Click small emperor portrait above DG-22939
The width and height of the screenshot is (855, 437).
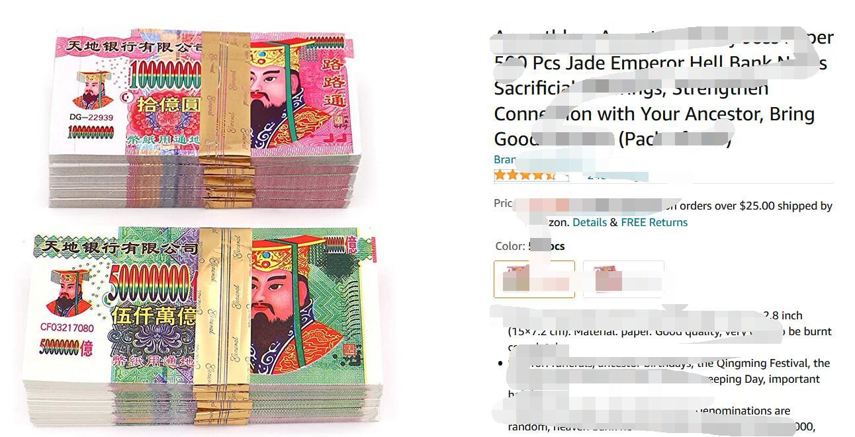click(92, 91)
